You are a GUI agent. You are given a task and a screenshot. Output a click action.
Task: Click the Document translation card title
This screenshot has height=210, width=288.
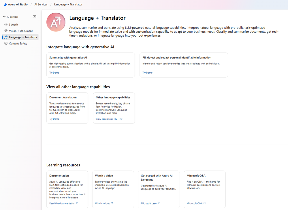pos(63,97)
